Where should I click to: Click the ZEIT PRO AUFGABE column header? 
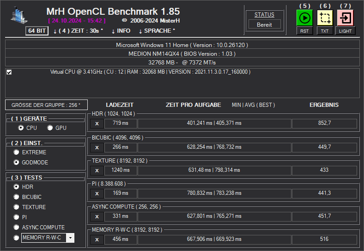194,105
